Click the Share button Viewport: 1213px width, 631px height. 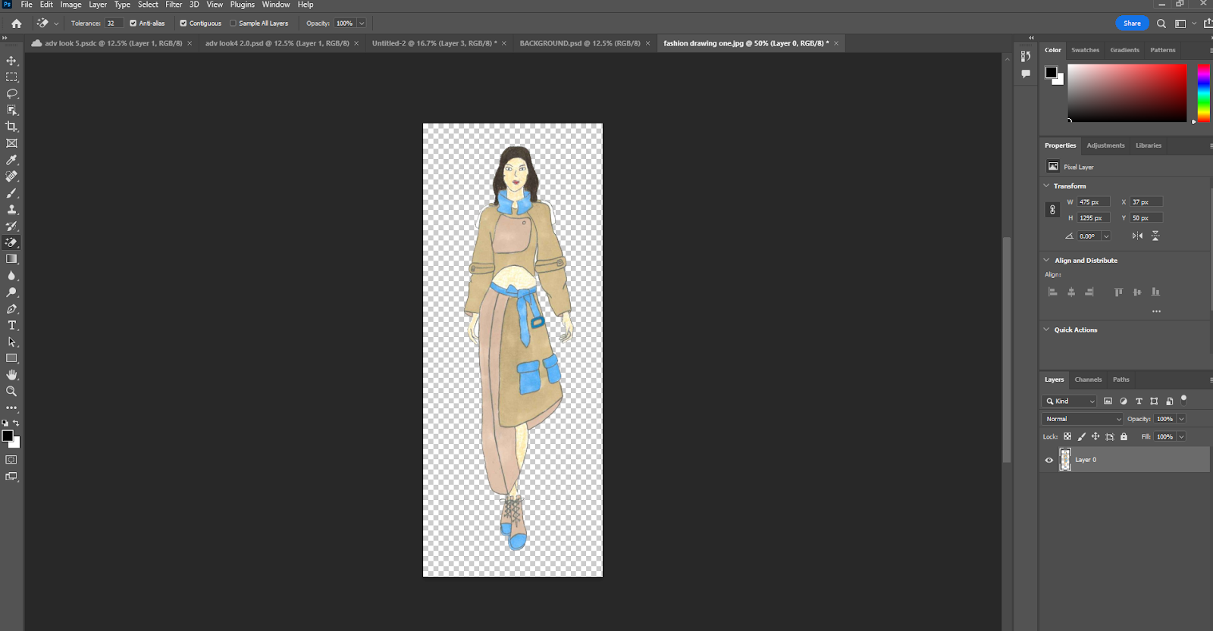(1132, 23)
